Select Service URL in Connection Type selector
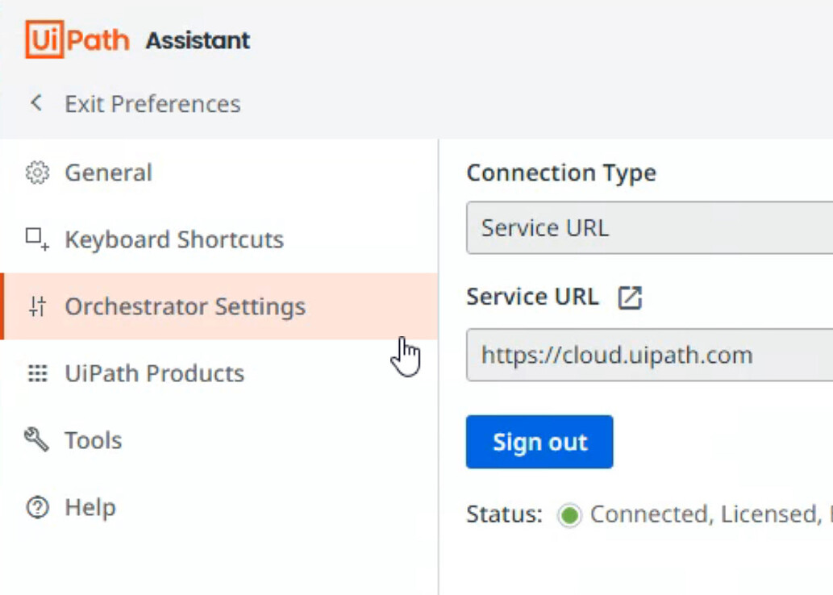 coord(645,227)
